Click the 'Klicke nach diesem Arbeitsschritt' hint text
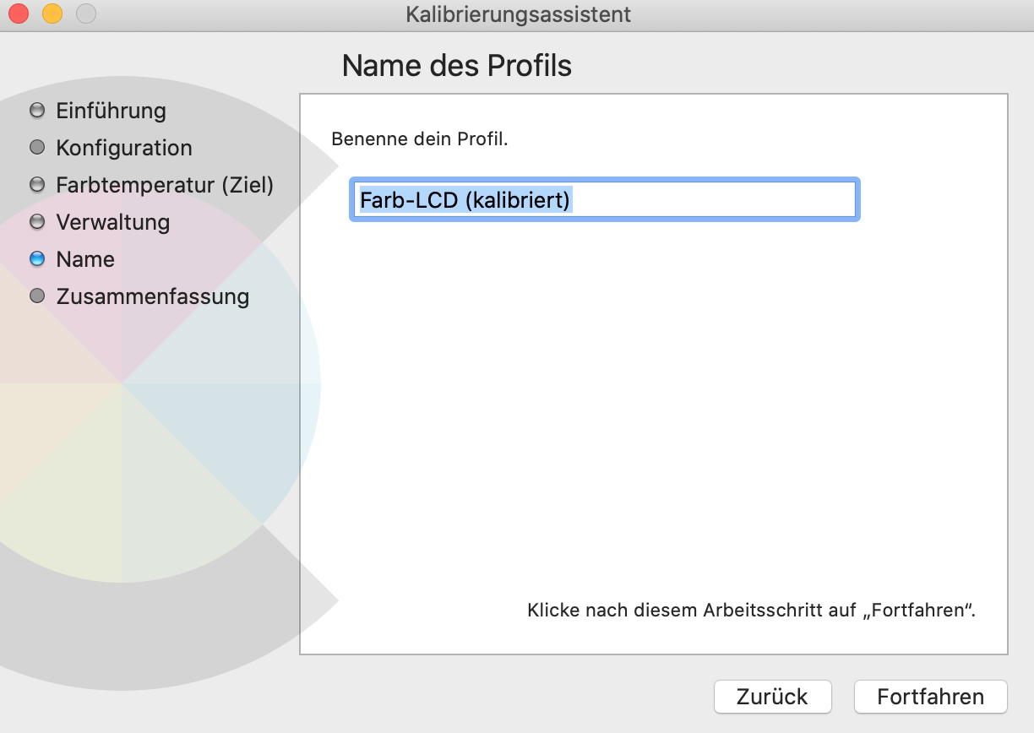The image size is (1034, 733). click(x=752, y=610)
